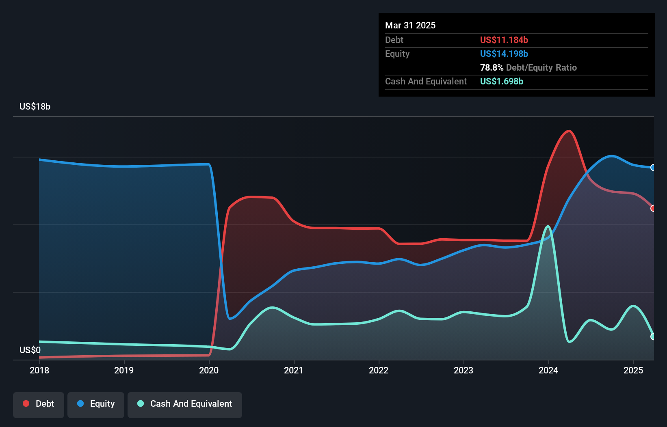Select the red Debt endpoint marker
The image size is (667, 427).
pos(653,208)
